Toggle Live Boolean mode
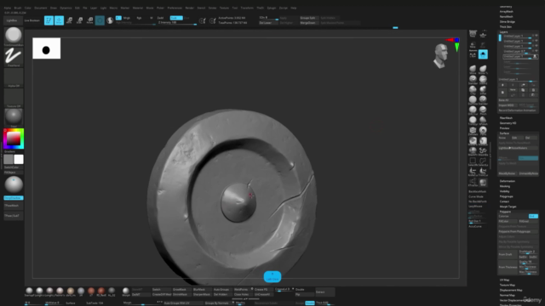Viewport: 545px width, 306px height. pos(32,20)
